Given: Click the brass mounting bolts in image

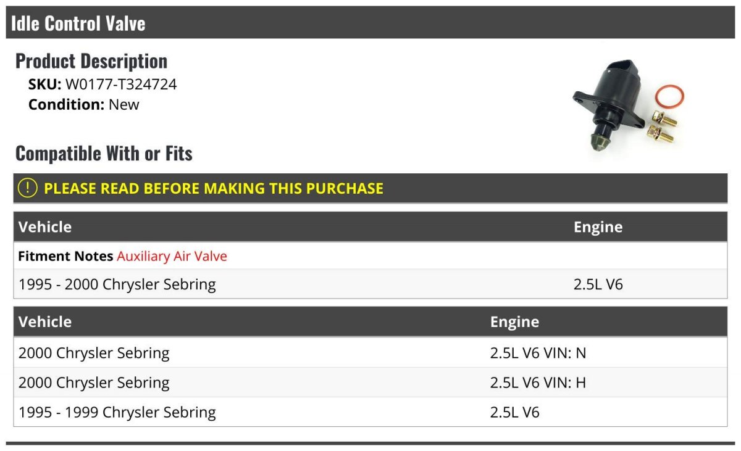Looking at the screenshot, I should (662, 126).
